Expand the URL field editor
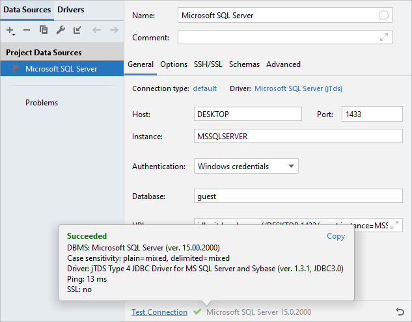The height and width of the screenshot is (322, 412). (395, 225)
